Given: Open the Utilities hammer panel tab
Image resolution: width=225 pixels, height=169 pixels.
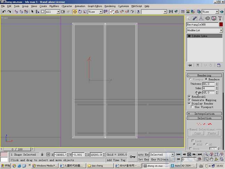Looking at the screenshot, I should tap(220, 18).
